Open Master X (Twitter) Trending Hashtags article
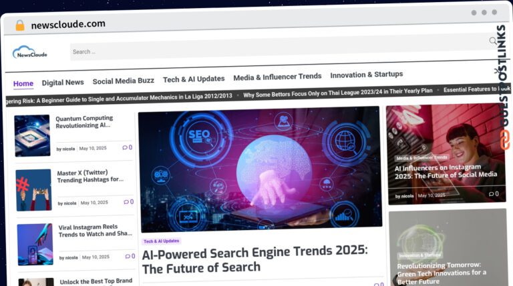The height and width of the screenshot is (286, 513). click(x=90, y=176)
